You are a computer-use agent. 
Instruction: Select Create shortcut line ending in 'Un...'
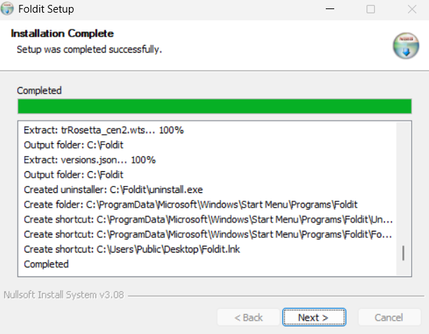209,220
